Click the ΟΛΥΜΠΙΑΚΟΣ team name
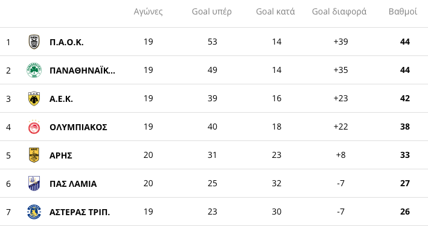 click(78, 127)
